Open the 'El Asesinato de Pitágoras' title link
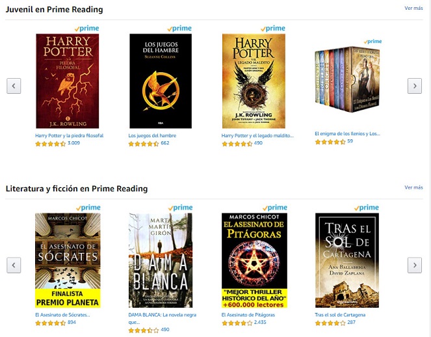This screenshot has width=431, height=337. 248,315
